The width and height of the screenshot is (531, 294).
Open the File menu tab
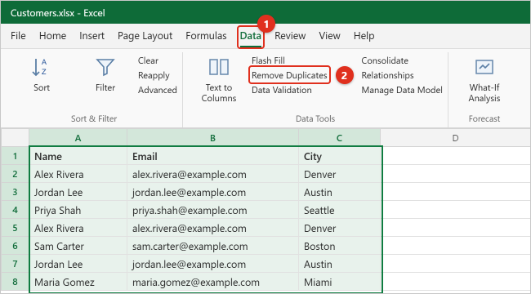coord(18,36)
